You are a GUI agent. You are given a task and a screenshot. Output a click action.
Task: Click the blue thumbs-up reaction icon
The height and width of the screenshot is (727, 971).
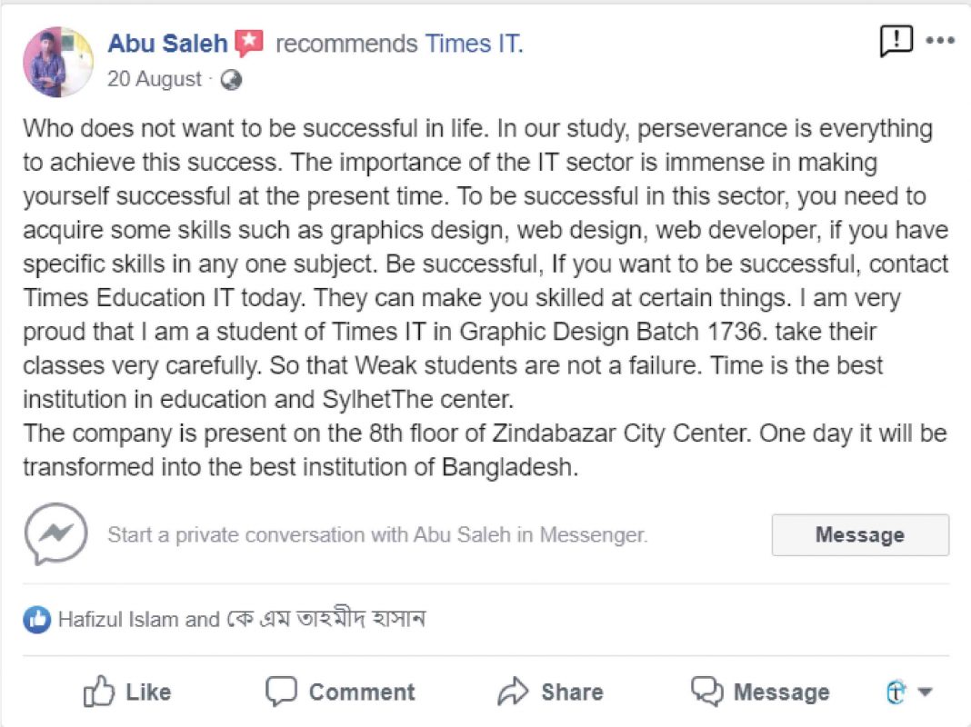tap(37, 620)
